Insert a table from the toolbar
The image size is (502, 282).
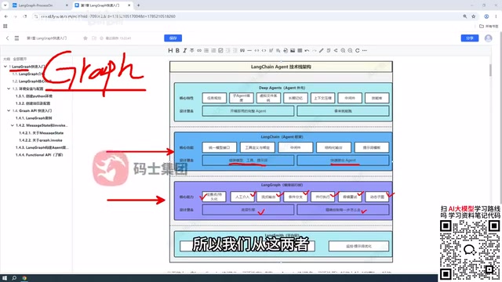point(300,50)
